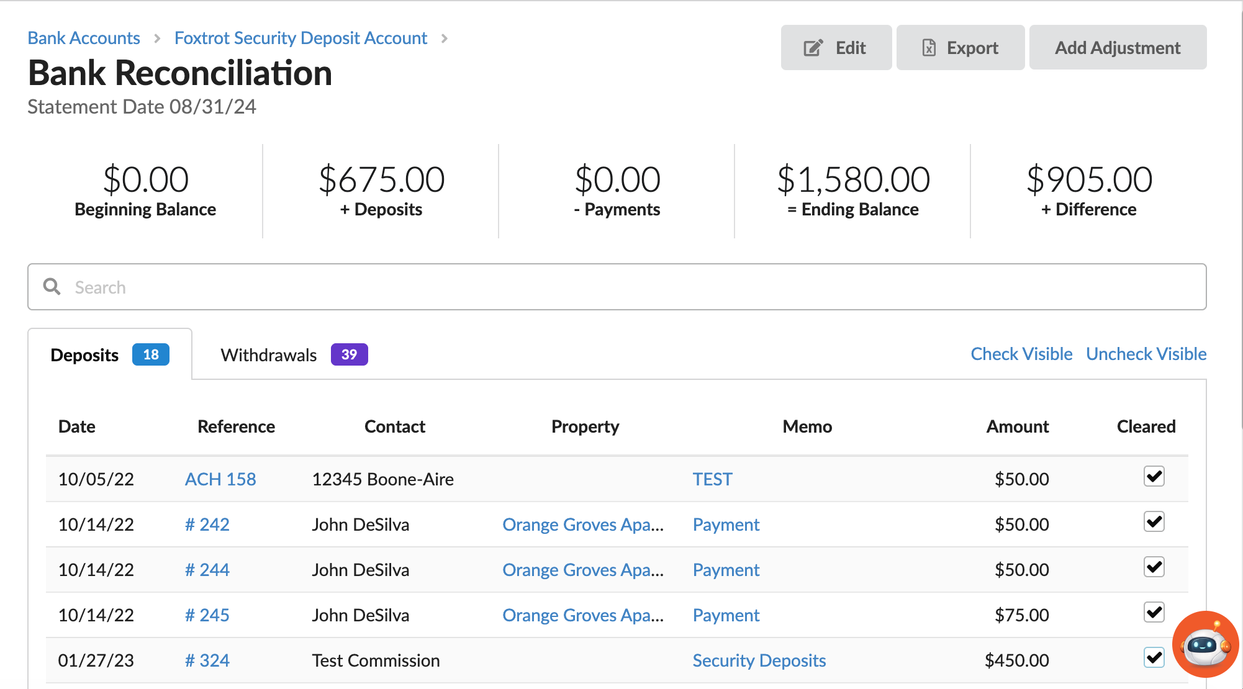
Task: Toggle Cleared checkbox for reference # 242
Action: pos(1154,522)
